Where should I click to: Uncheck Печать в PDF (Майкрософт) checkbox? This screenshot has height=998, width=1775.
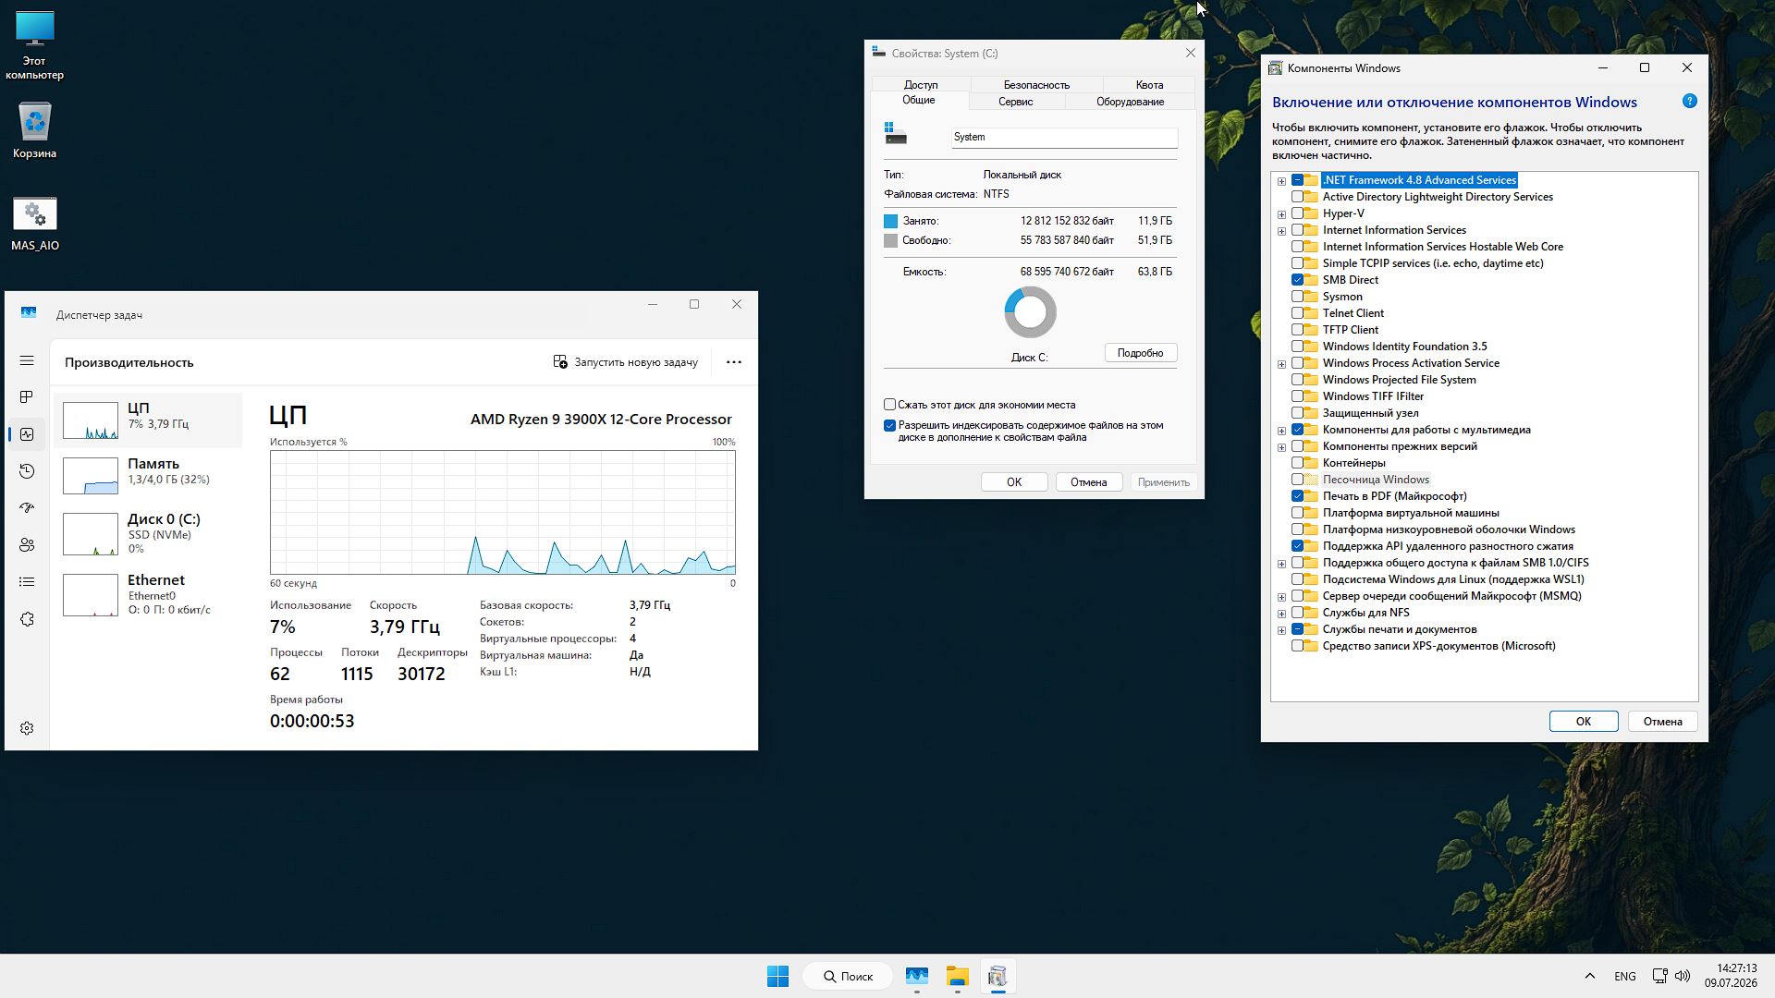pos(1297,496)
